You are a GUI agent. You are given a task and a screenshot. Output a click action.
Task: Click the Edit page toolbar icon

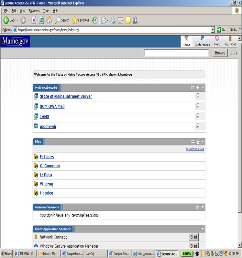click(120, 20)
